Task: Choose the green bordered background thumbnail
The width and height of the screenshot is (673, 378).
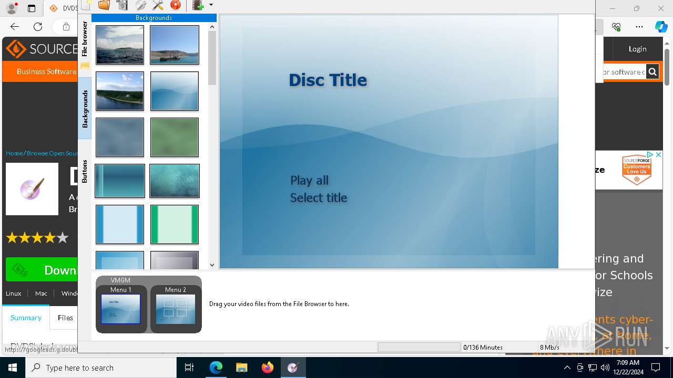Action: coord(175,224)
